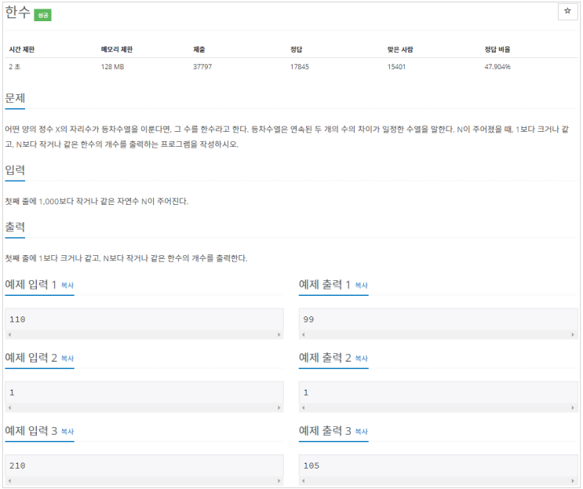Copy example output 1 via 복사 link
Image resolution: width=583 pixels, height=489 pixels.
362,285
